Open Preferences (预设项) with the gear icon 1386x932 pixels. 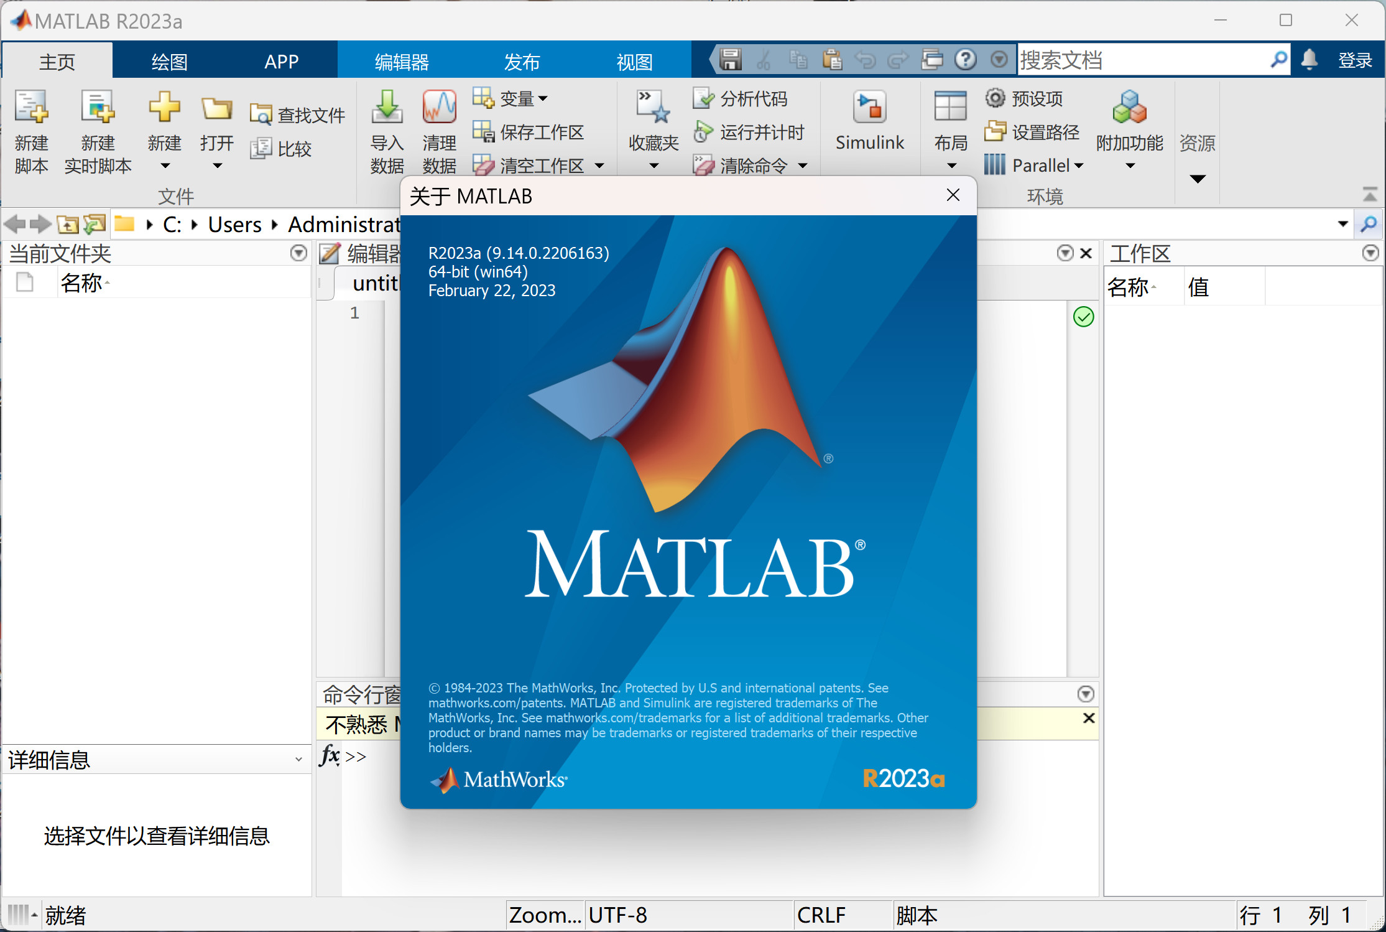click(x=1023, y=98)
